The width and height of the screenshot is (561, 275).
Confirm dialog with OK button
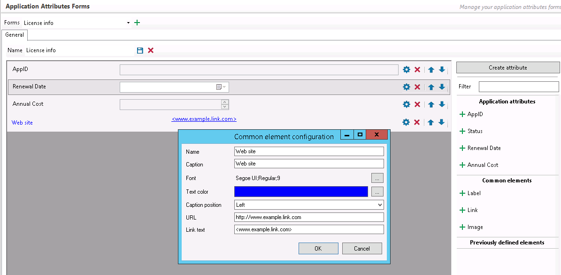[x=318, y=248]
